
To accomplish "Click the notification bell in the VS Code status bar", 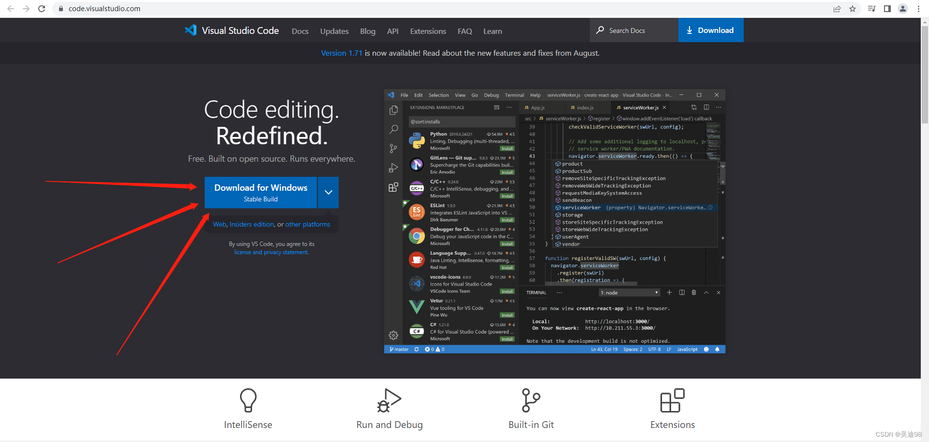I will [717, 349].
